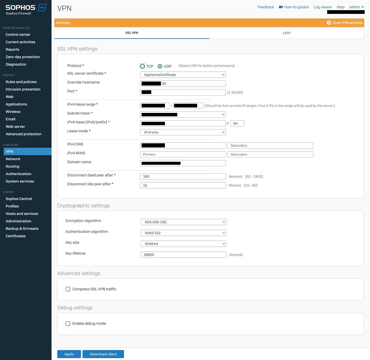370x360 pixels.
Task: Click the Disconnect dead peer after field
Action: point(183,176)
